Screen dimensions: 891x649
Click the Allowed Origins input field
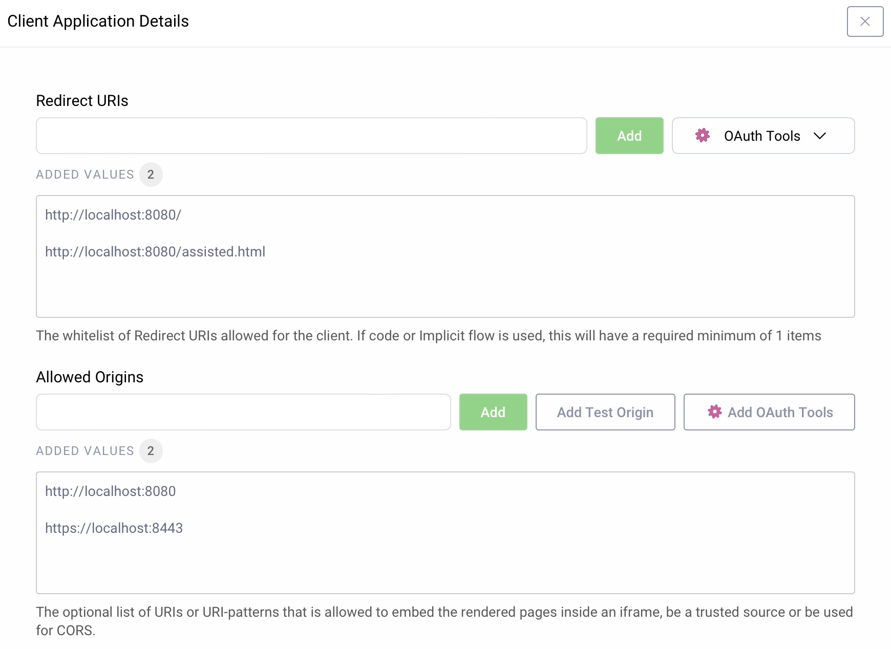click(x=243, y=412)
